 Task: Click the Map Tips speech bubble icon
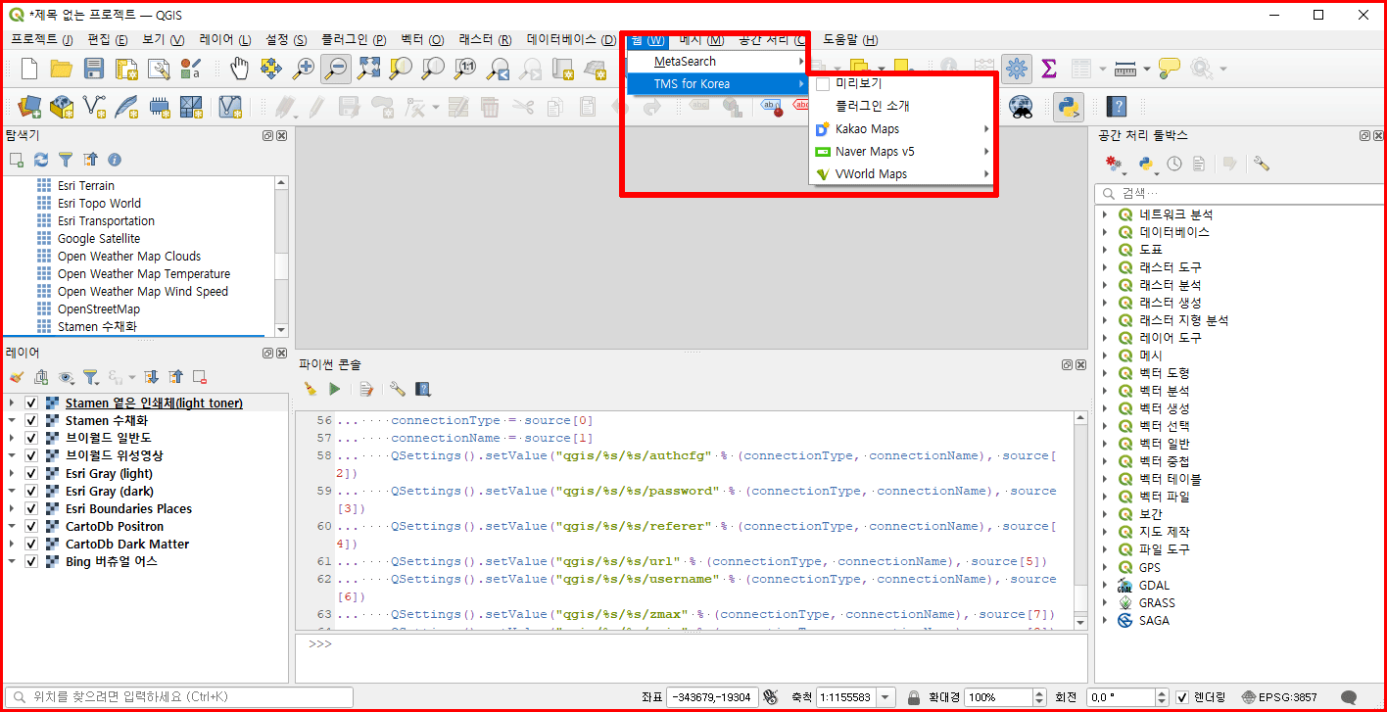tap(1169, 69)
